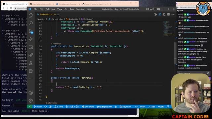212x119 pixels.
Task: Switch to the Day 13 Advent of Code browser tab
Action: (x=15, y=4)
